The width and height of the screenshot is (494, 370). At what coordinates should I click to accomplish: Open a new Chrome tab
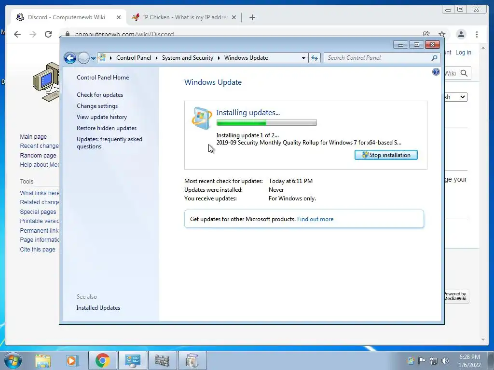pos(252,17)
